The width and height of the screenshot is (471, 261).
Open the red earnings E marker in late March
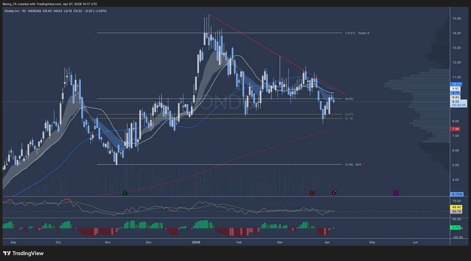click(x=312, y=193)
